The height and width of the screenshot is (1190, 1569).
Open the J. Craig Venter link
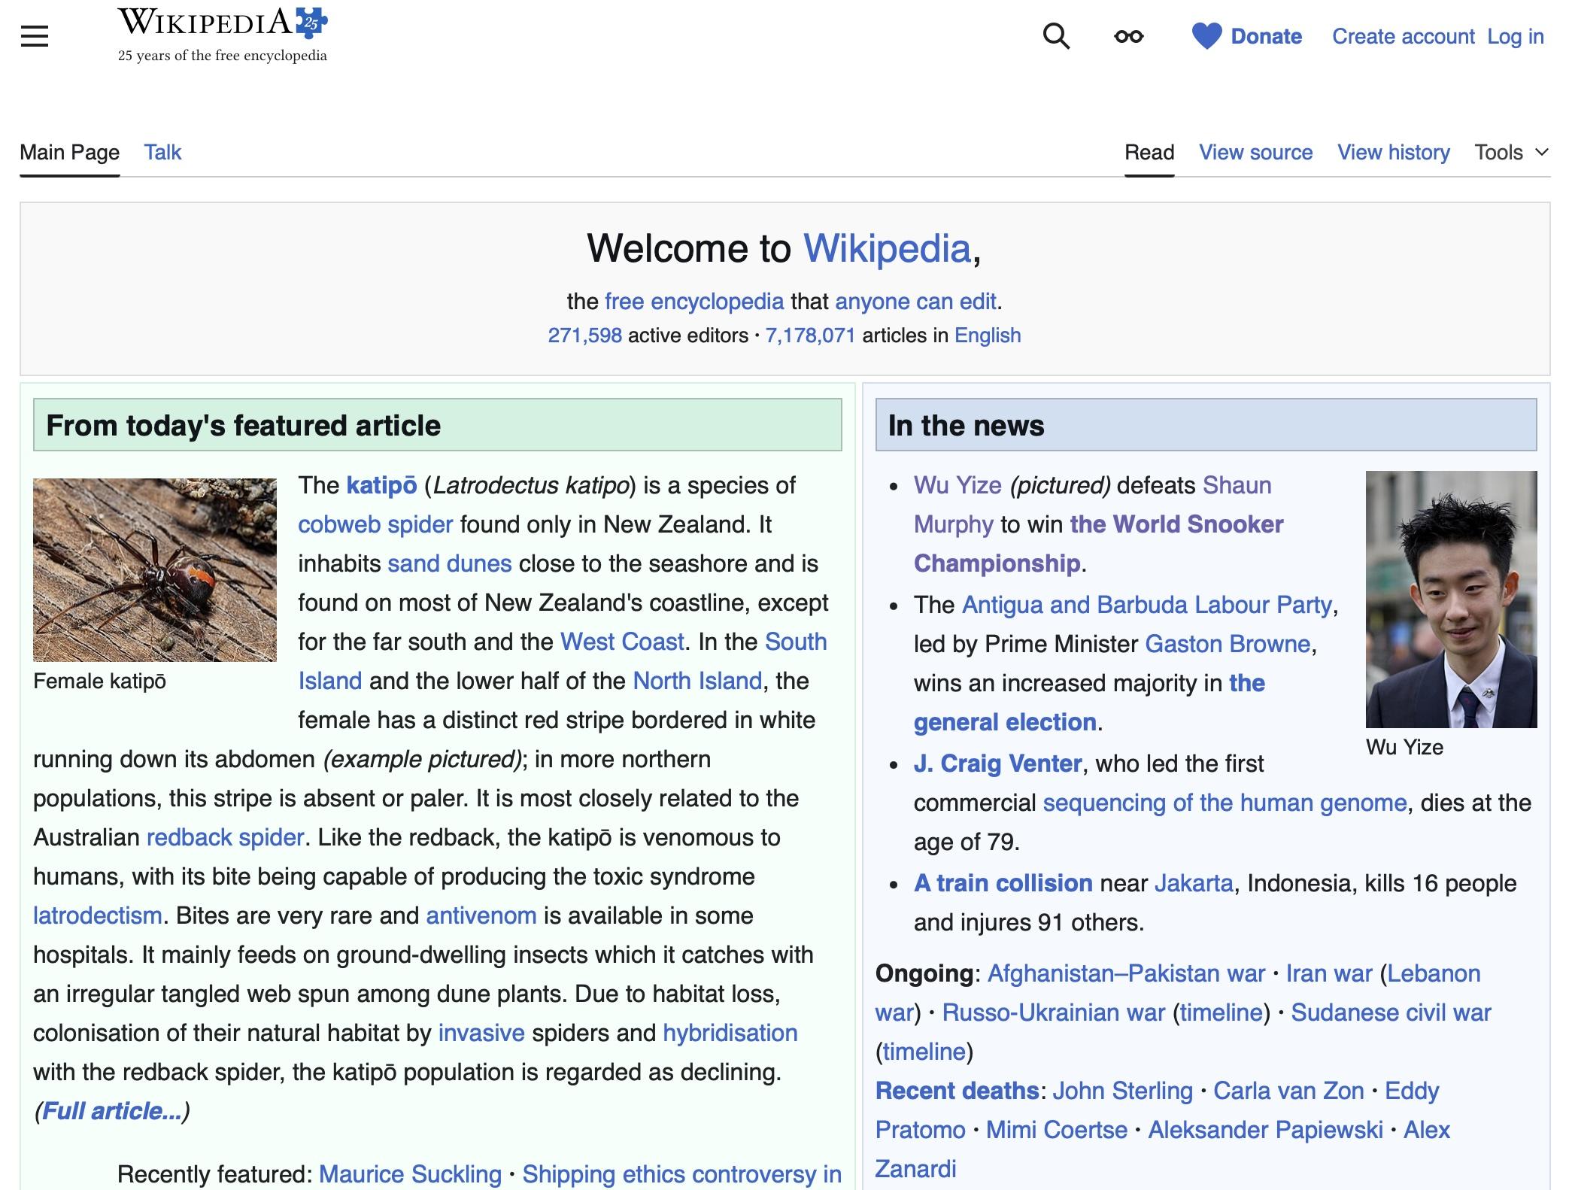(x=997, y=763)
